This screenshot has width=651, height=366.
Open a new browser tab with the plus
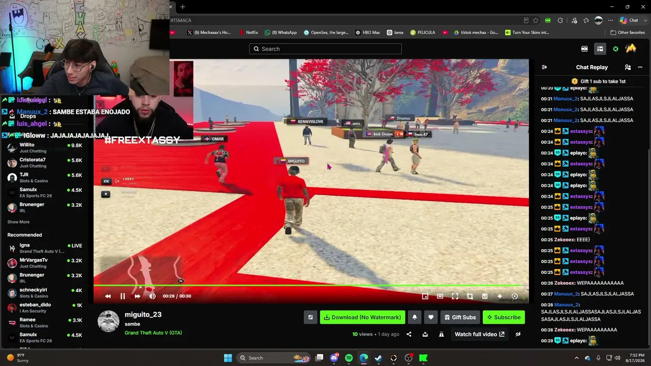[183, 7]
